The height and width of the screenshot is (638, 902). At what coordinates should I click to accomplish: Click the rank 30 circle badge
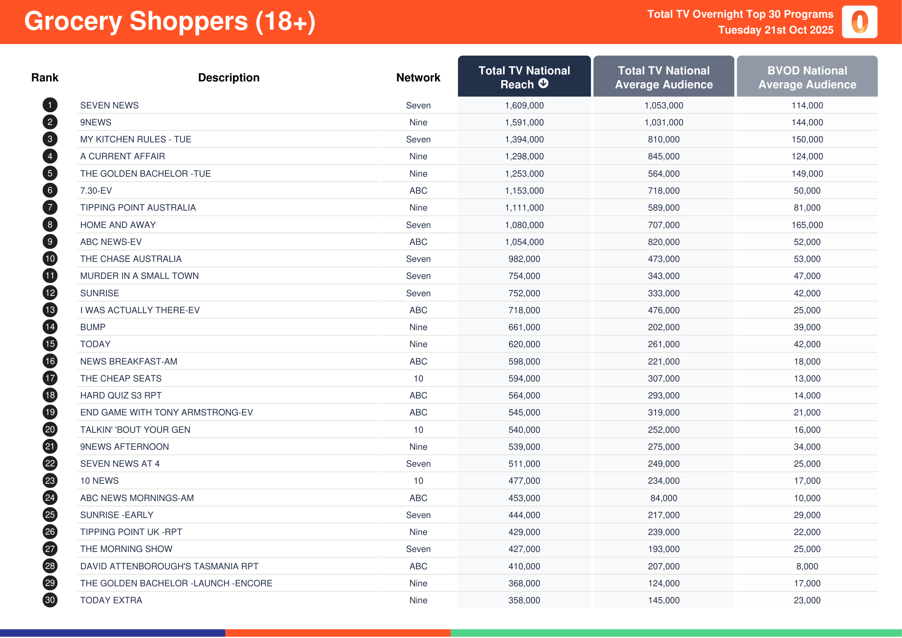point(50,599)
